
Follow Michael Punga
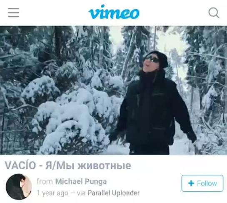(x=202, y=183)
